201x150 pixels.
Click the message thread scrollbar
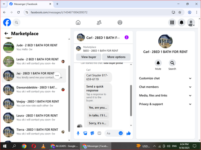[x=131, y=100]
